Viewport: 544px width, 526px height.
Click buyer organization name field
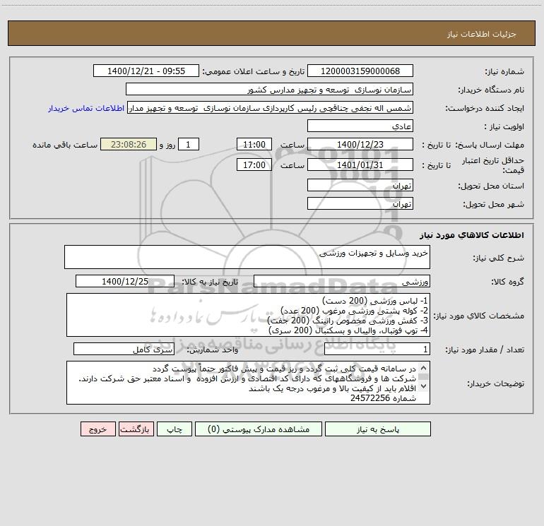[x=269, y=90]
